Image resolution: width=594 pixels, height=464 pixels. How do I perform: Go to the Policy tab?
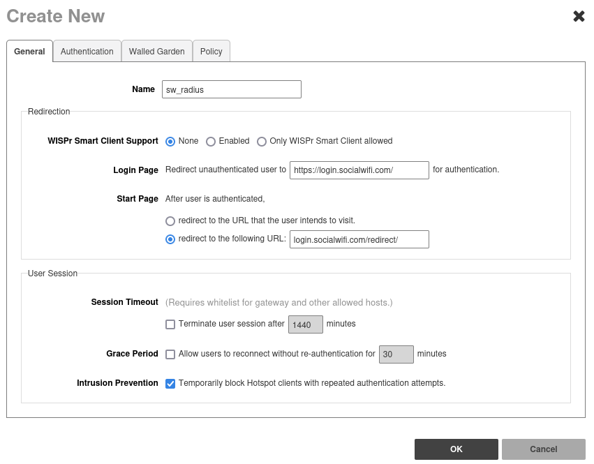211,52
